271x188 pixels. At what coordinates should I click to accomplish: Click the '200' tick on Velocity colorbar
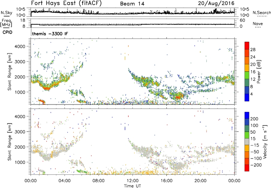tap(254, 119)
